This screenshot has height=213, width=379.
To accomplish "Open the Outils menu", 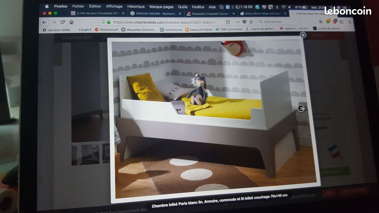I will pos(183,7).
